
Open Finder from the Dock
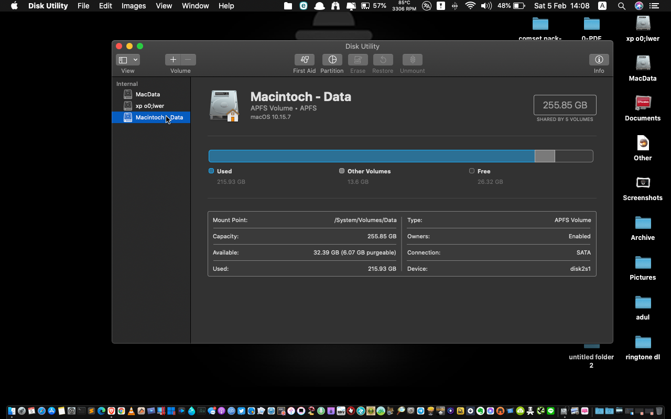pyautogui.click(x=12, y=411)
